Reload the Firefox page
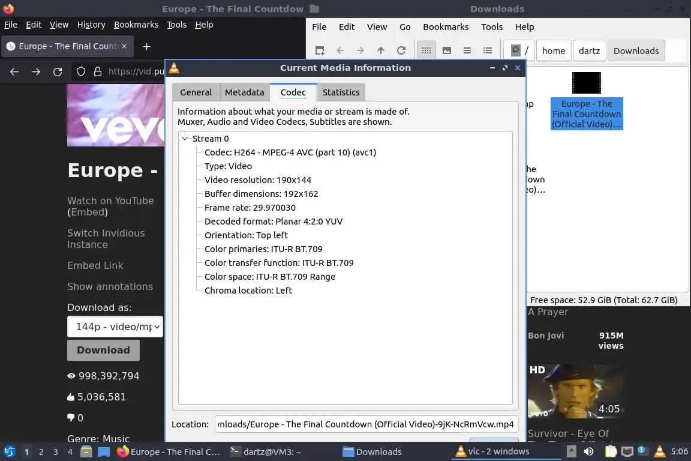This screenshot has height=461, width=691. [x=58, y=71]
